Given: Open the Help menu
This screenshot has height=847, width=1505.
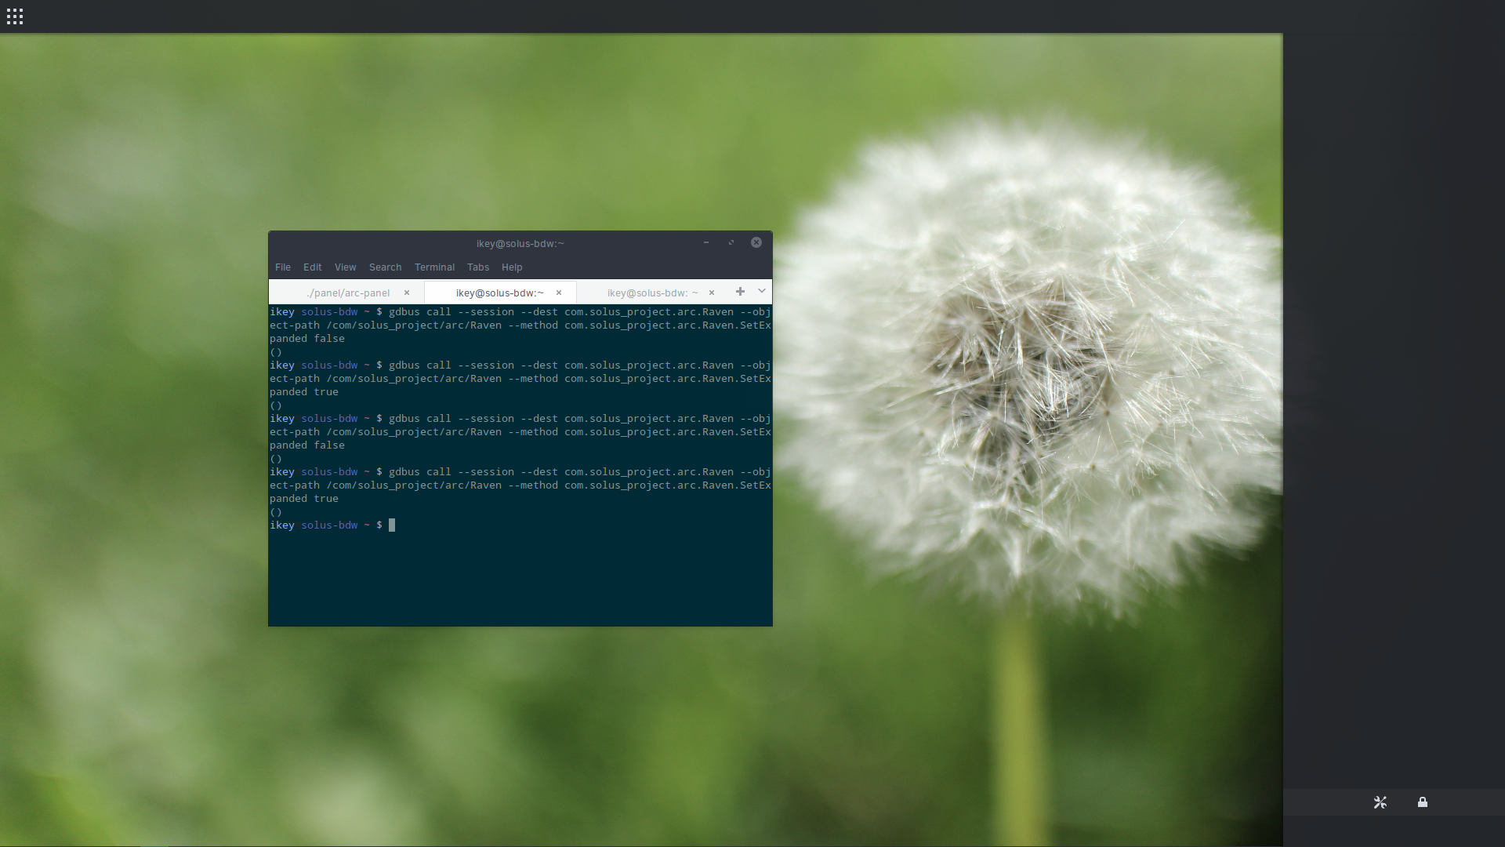Looking at the screenshot, I should coord(512,267).
